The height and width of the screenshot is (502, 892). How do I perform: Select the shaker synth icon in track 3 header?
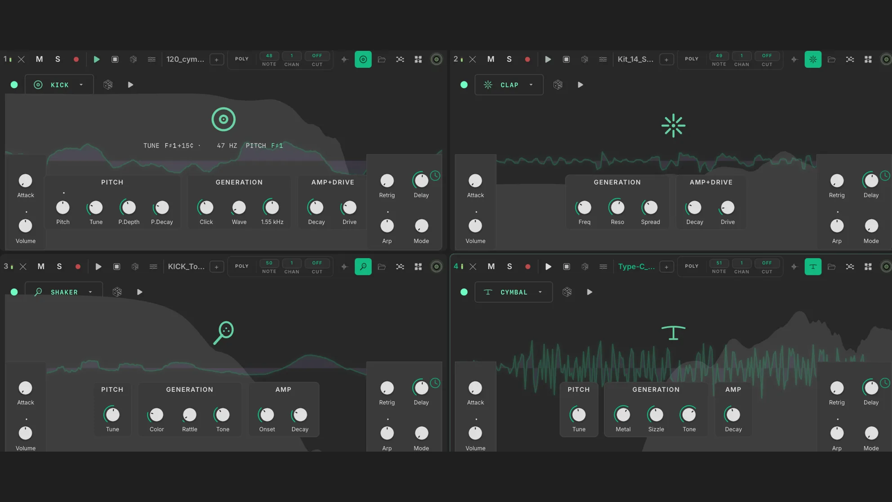(x=363, y=267)
